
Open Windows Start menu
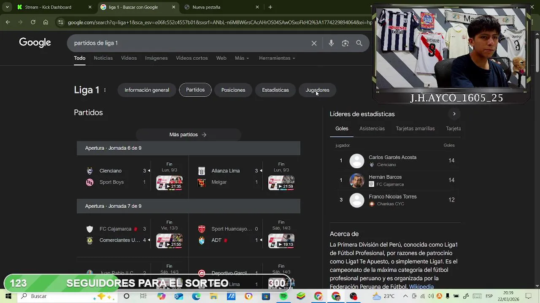pos(8,296)
